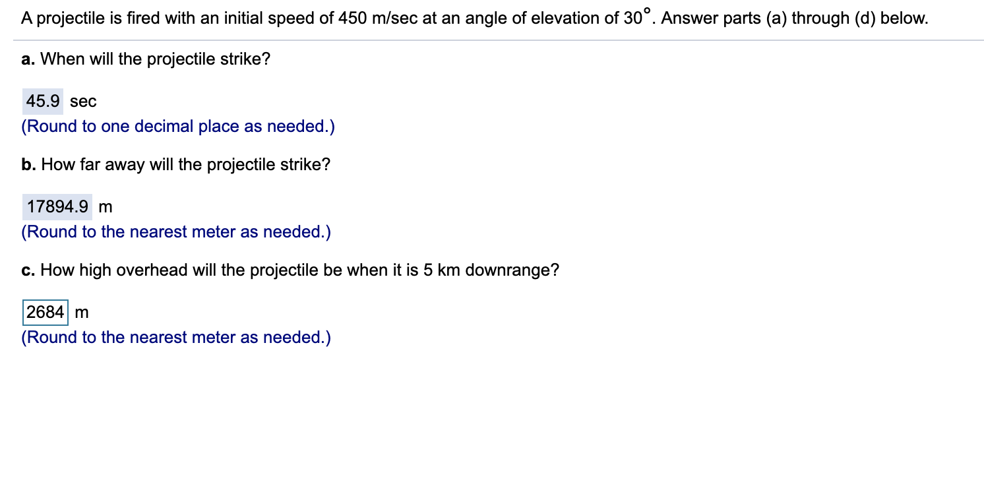
Task: Click the rounding hint under part a
Action: click(178, 126)
